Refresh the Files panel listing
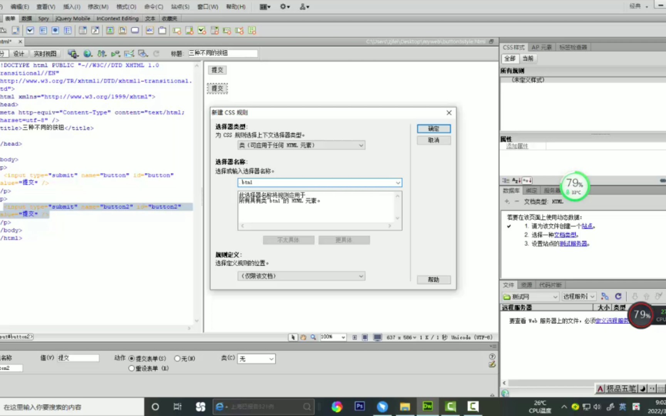Viewport: 666px width, 416px height. point(618,296)
